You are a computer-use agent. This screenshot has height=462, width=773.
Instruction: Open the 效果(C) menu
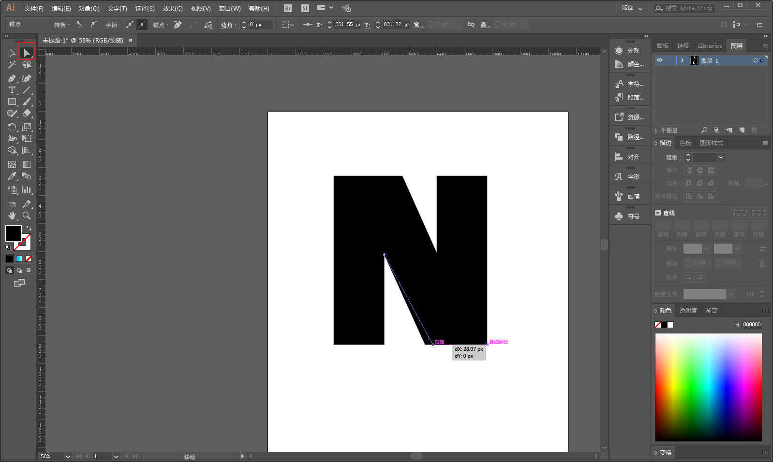point(173,9)
